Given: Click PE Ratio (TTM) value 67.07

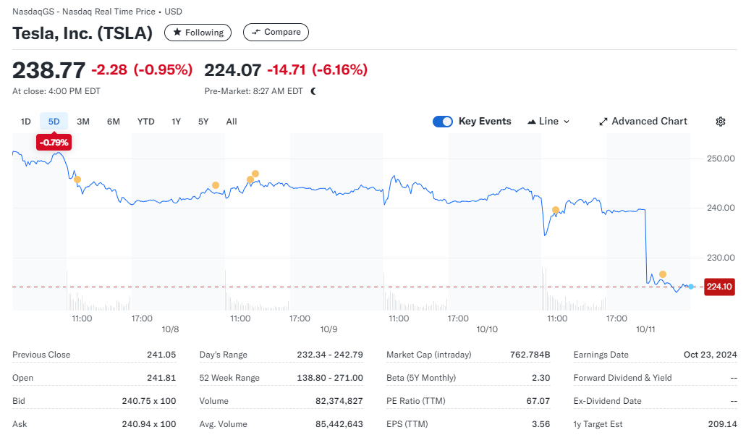Looking at the screenshot, I should [538, 401].
